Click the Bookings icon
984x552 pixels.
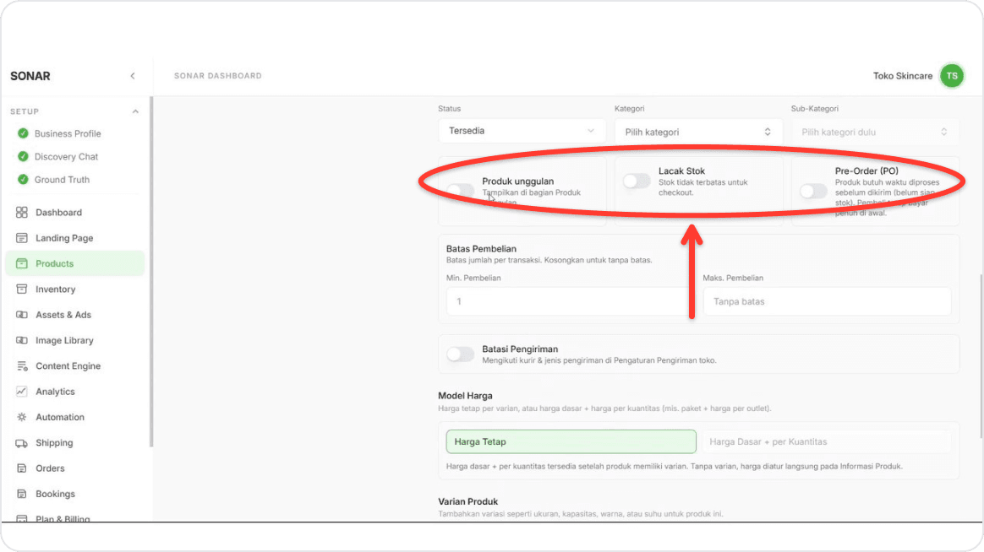[x=22, y=494]
